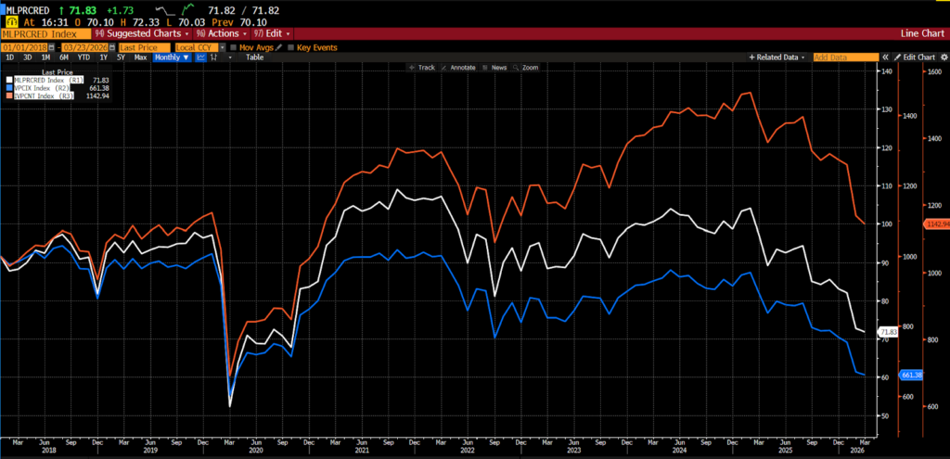Click the Mov Avgs pencil edit icon
Image resolution: width=950 pixels, height=459 pixels.
(x=278, y=47)
